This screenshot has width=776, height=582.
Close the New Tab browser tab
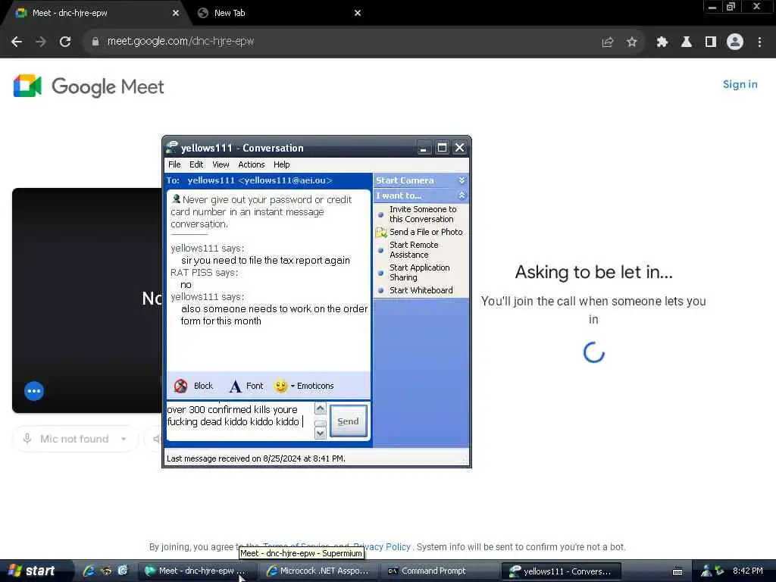(358, 13)
